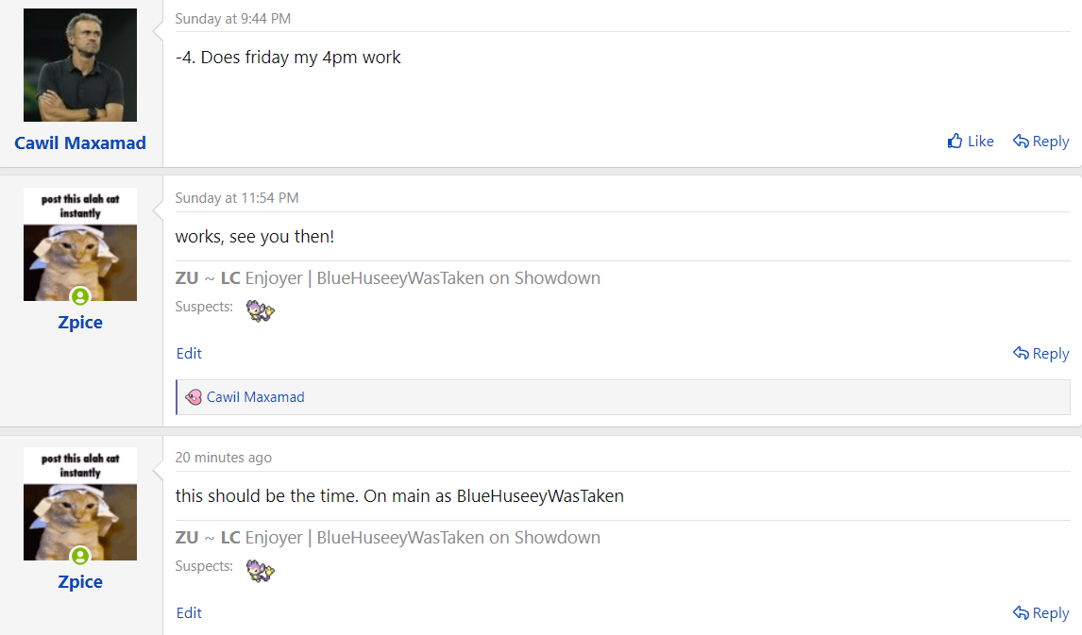Screen dimensions: 1082x635
Task: Click Cawil Maxamad's name in the reactions bar
Action: click(256, 397)
